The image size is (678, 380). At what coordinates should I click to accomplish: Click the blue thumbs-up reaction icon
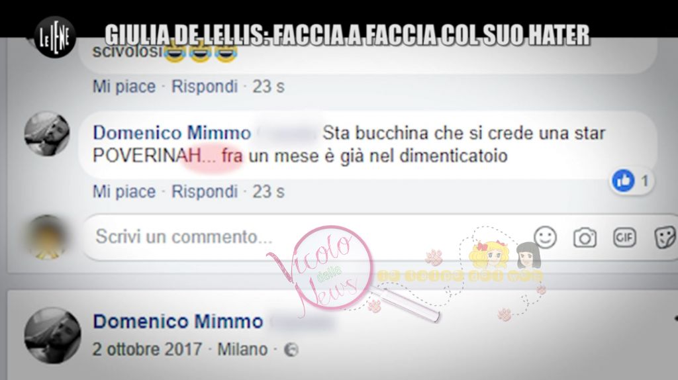[623, 181]
